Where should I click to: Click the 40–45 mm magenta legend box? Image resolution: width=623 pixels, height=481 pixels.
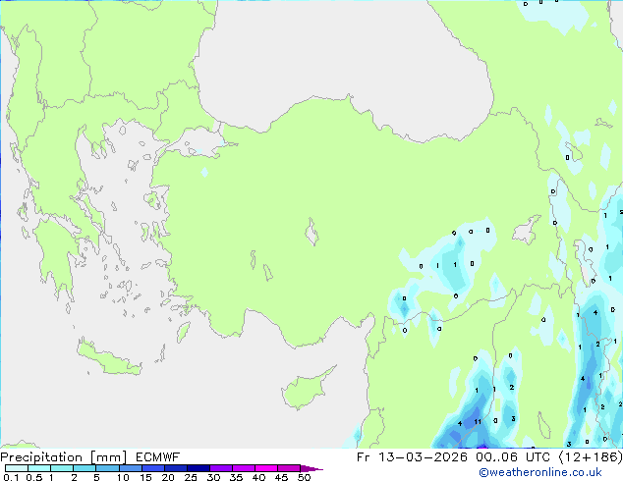266,468
